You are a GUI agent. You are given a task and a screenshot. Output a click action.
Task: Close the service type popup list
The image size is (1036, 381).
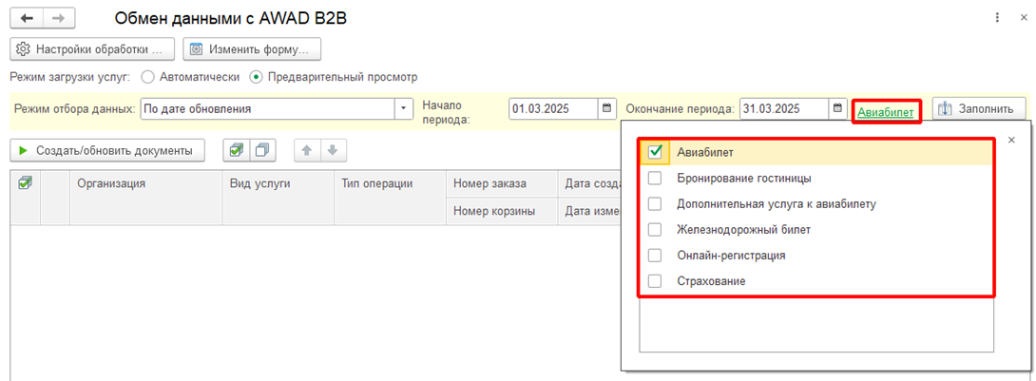coord(1011,140)
